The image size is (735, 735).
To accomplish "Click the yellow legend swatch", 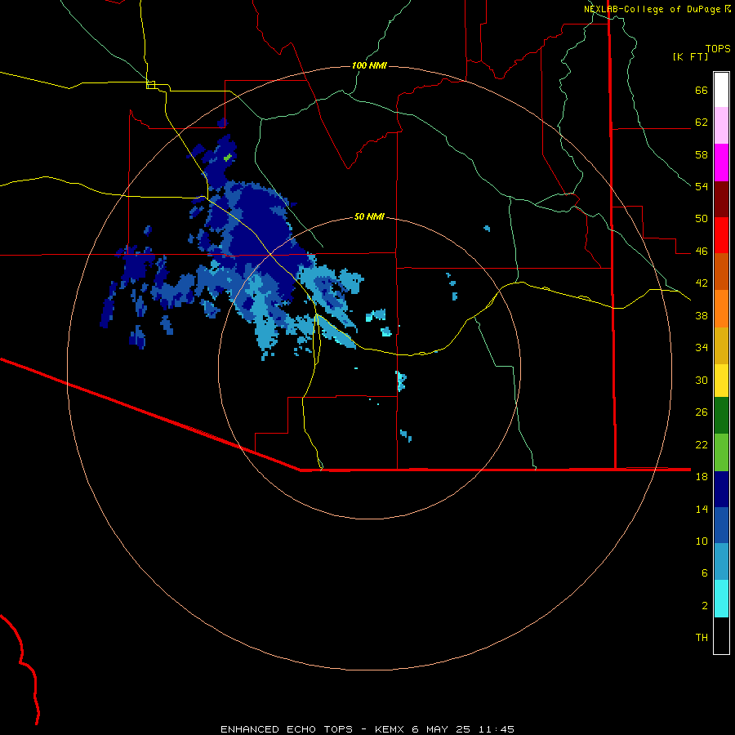I will tap(721, 381).
